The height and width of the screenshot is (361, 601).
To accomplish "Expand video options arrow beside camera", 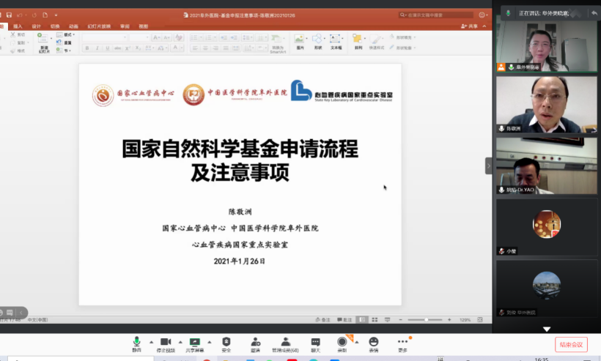I will coord(180,341).
